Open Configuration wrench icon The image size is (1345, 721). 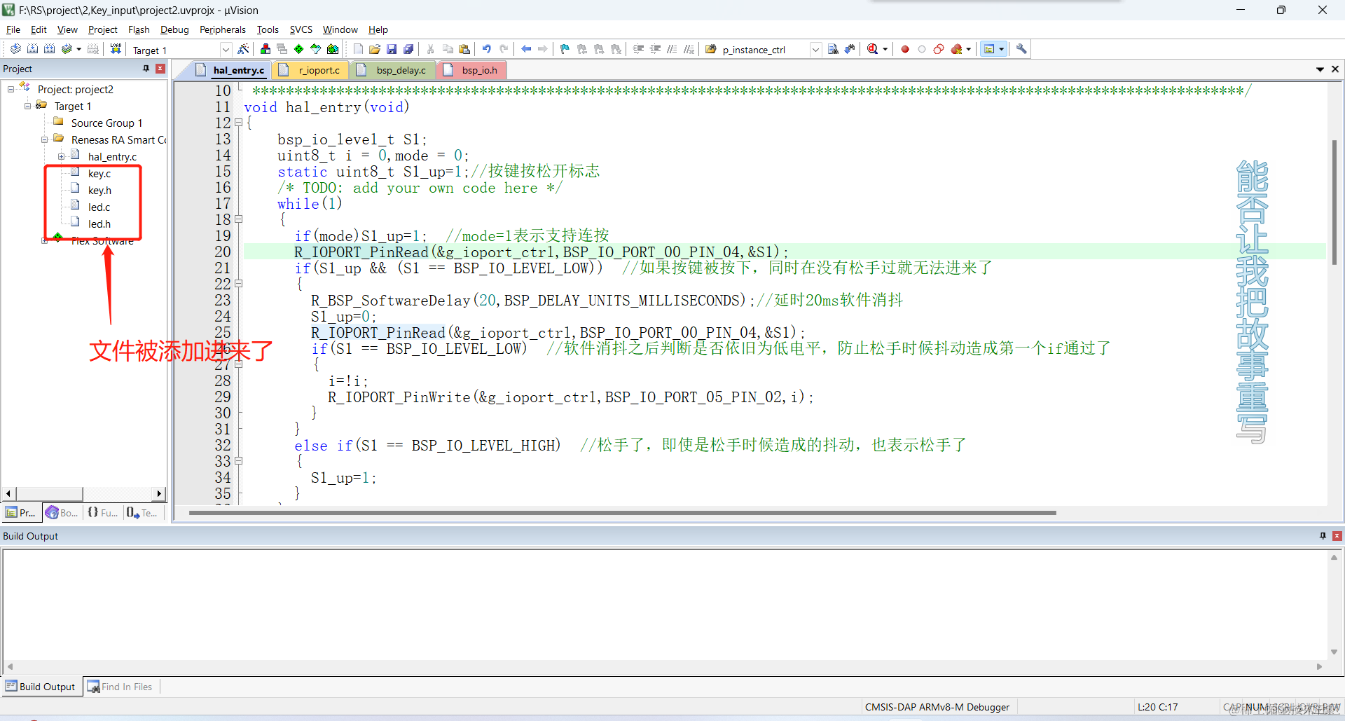tap(1022, 49)
